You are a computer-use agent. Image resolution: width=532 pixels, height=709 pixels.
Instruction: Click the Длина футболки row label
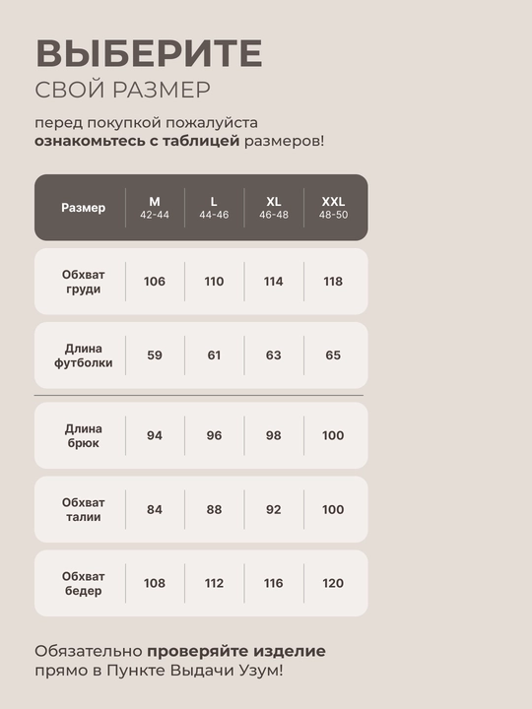pyautogui.click(x=83, y=355)
